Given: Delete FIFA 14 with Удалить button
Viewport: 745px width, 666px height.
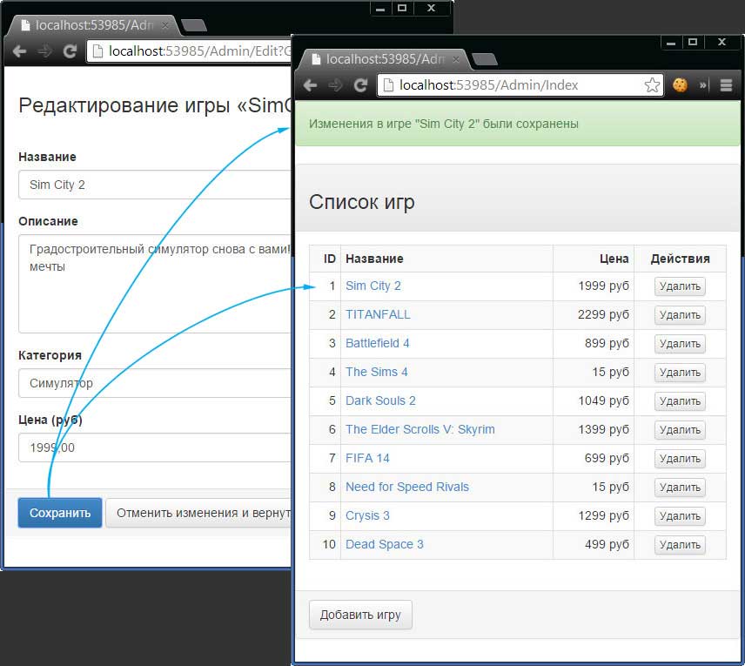Looking at the screenshot, I should point(680,459).
